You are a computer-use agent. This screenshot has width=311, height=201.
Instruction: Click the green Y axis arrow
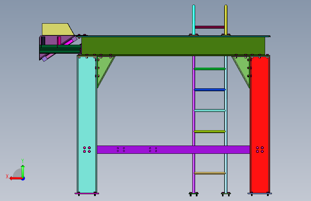click(23, 171)
